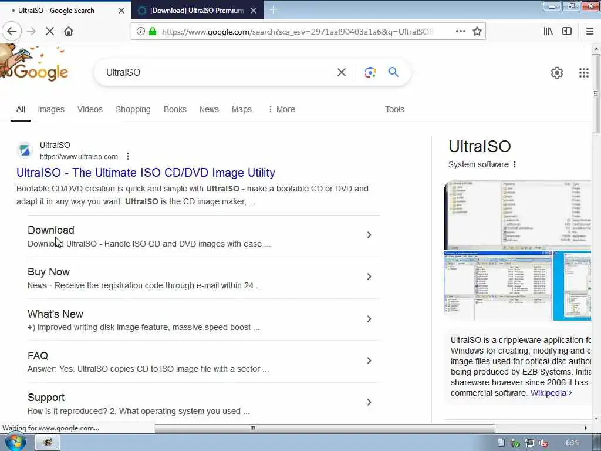This screenshot has width=601, height=451.
Task: Open the lower-left UltraISO screenshot thumbnail
Action: [498, 286]
